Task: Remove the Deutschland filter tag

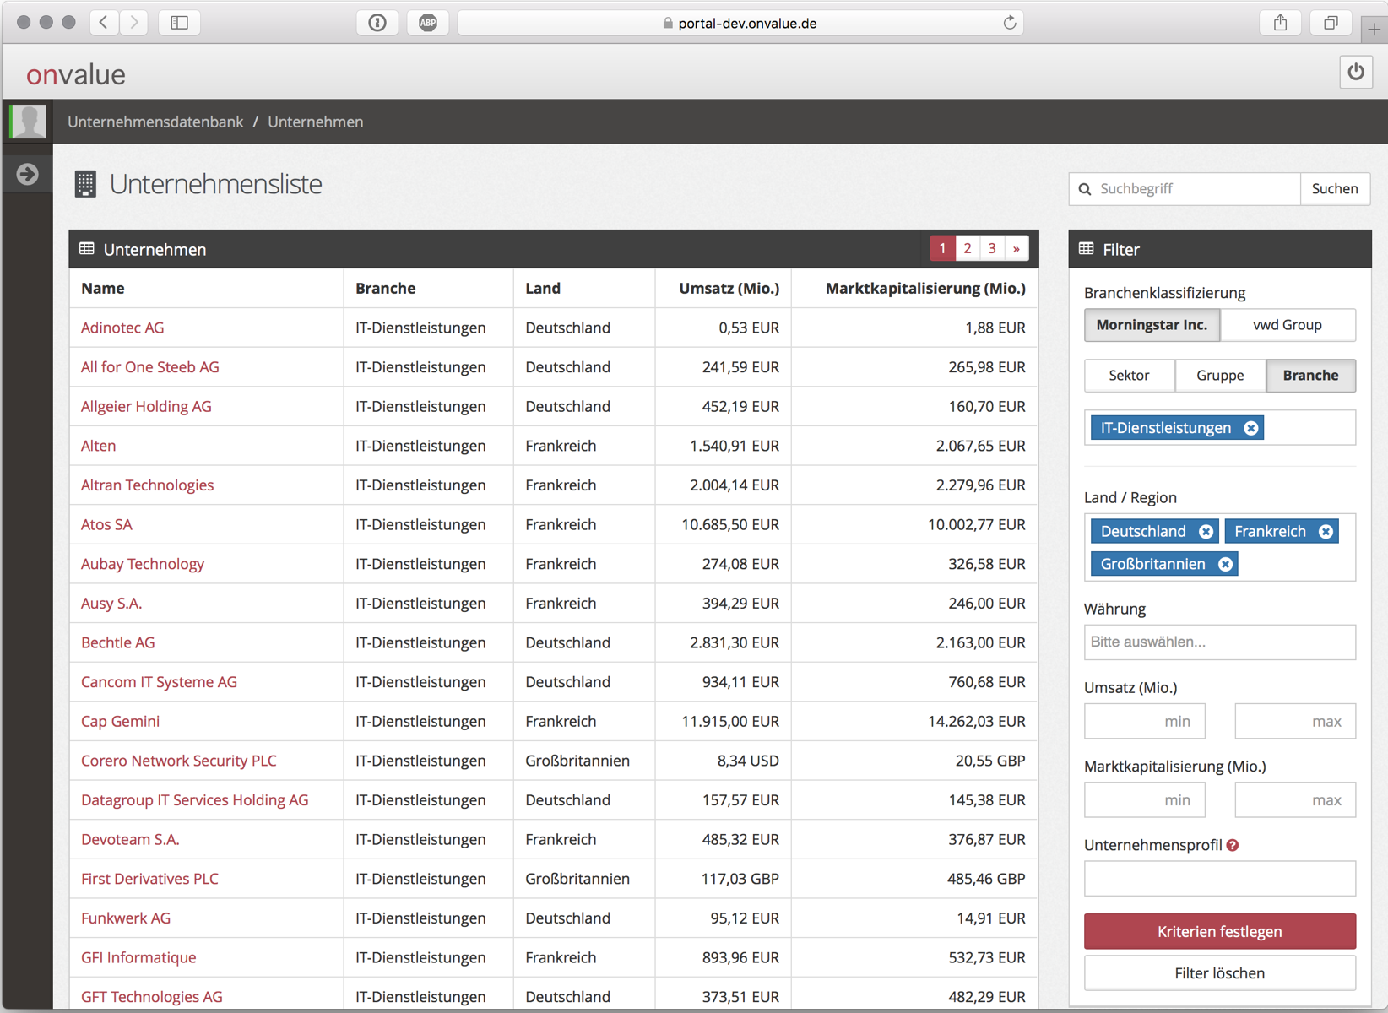Action: pos(1206,531)
